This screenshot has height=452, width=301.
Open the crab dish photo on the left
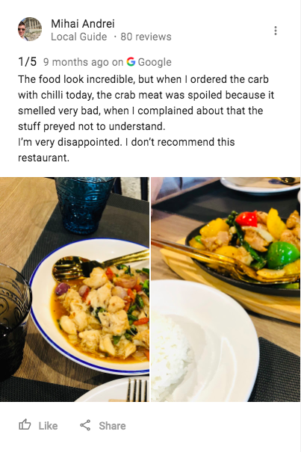coord(75,289)
